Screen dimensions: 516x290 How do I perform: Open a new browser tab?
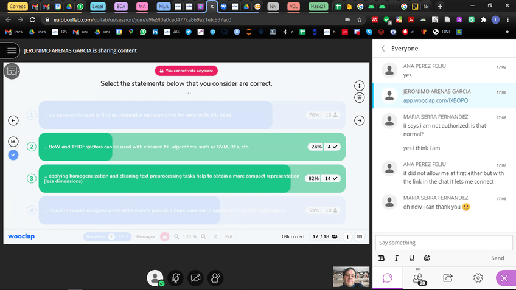(440, 6)
